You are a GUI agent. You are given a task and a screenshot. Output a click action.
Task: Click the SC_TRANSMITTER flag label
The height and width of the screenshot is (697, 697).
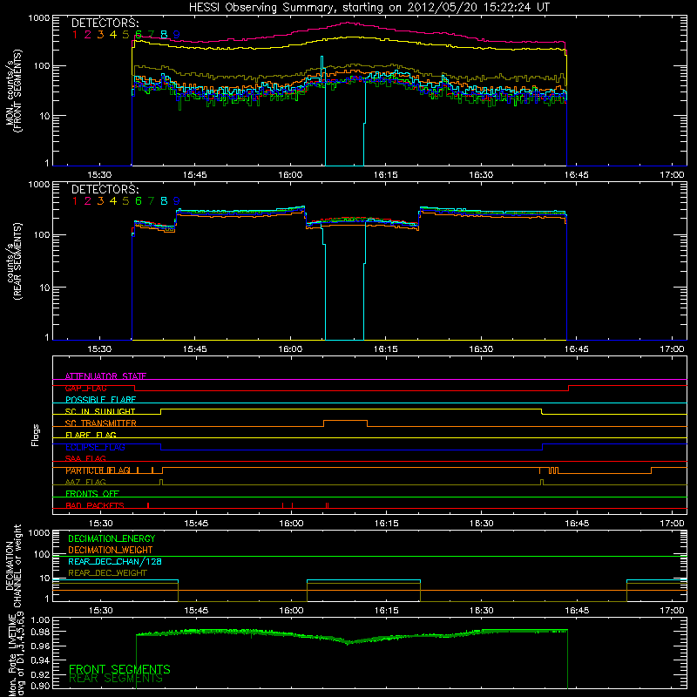point(101,423)
